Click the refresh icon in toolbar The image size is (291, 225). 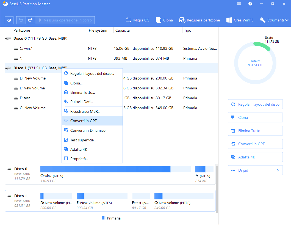coord(9,20)
